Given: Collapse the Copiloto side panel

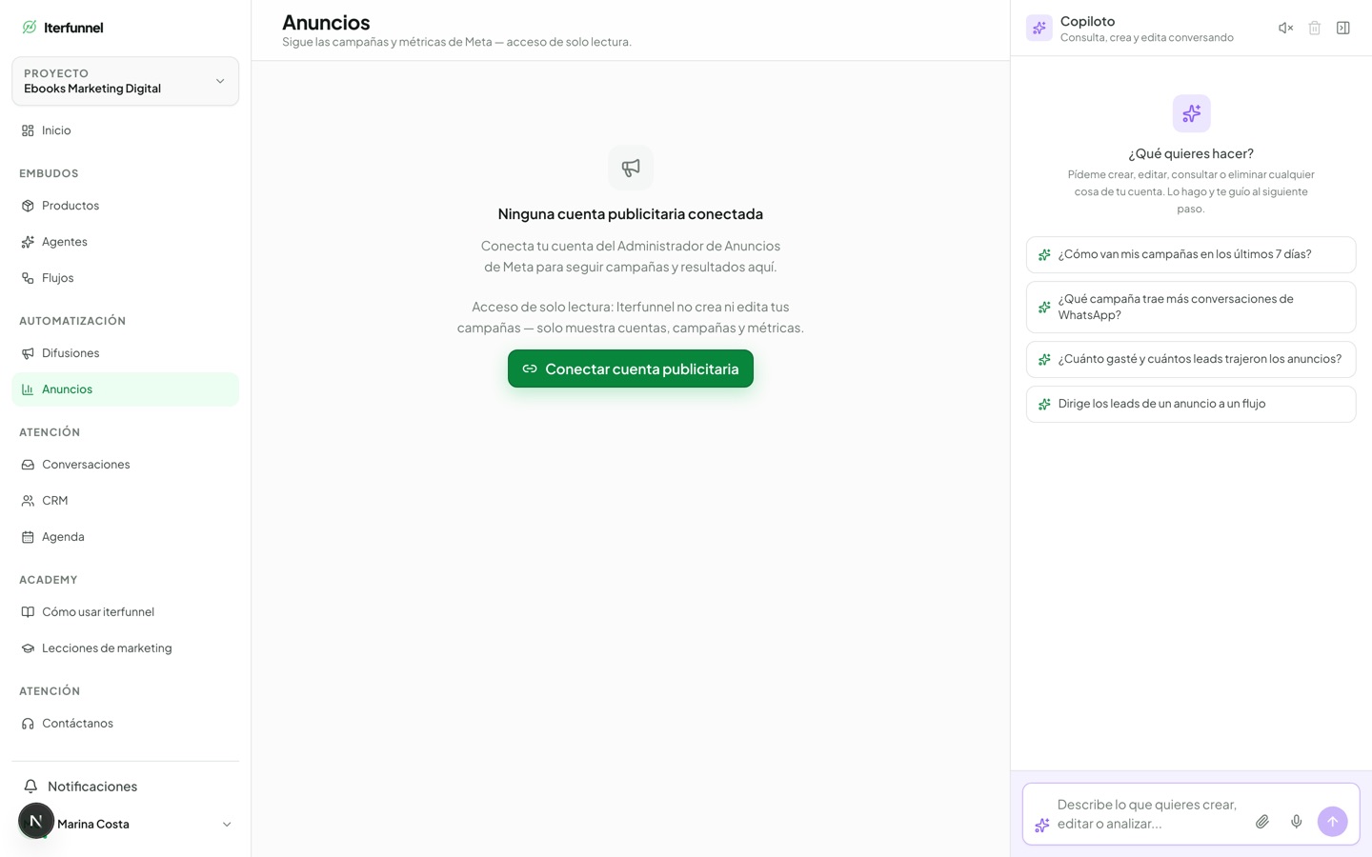Looking at the screenshot, I should pyautogui.click(x=1342, y=28).
